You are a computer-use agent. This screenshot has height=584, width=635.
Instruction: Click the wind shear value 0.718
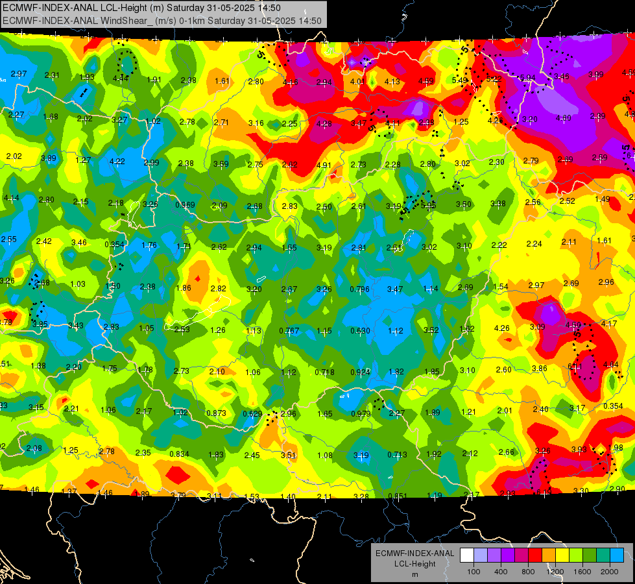325,372
